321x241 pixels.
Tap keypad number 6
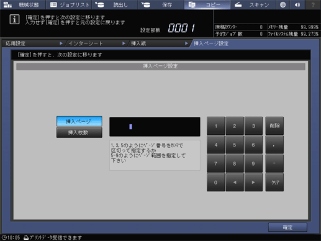[253, 145]
